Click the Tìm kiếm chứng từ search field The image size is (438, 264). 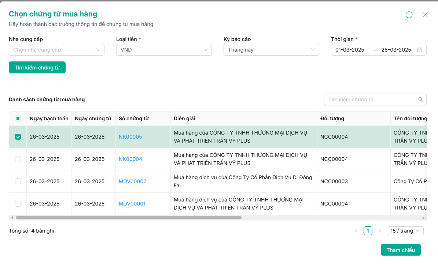(x=369, y=99)
